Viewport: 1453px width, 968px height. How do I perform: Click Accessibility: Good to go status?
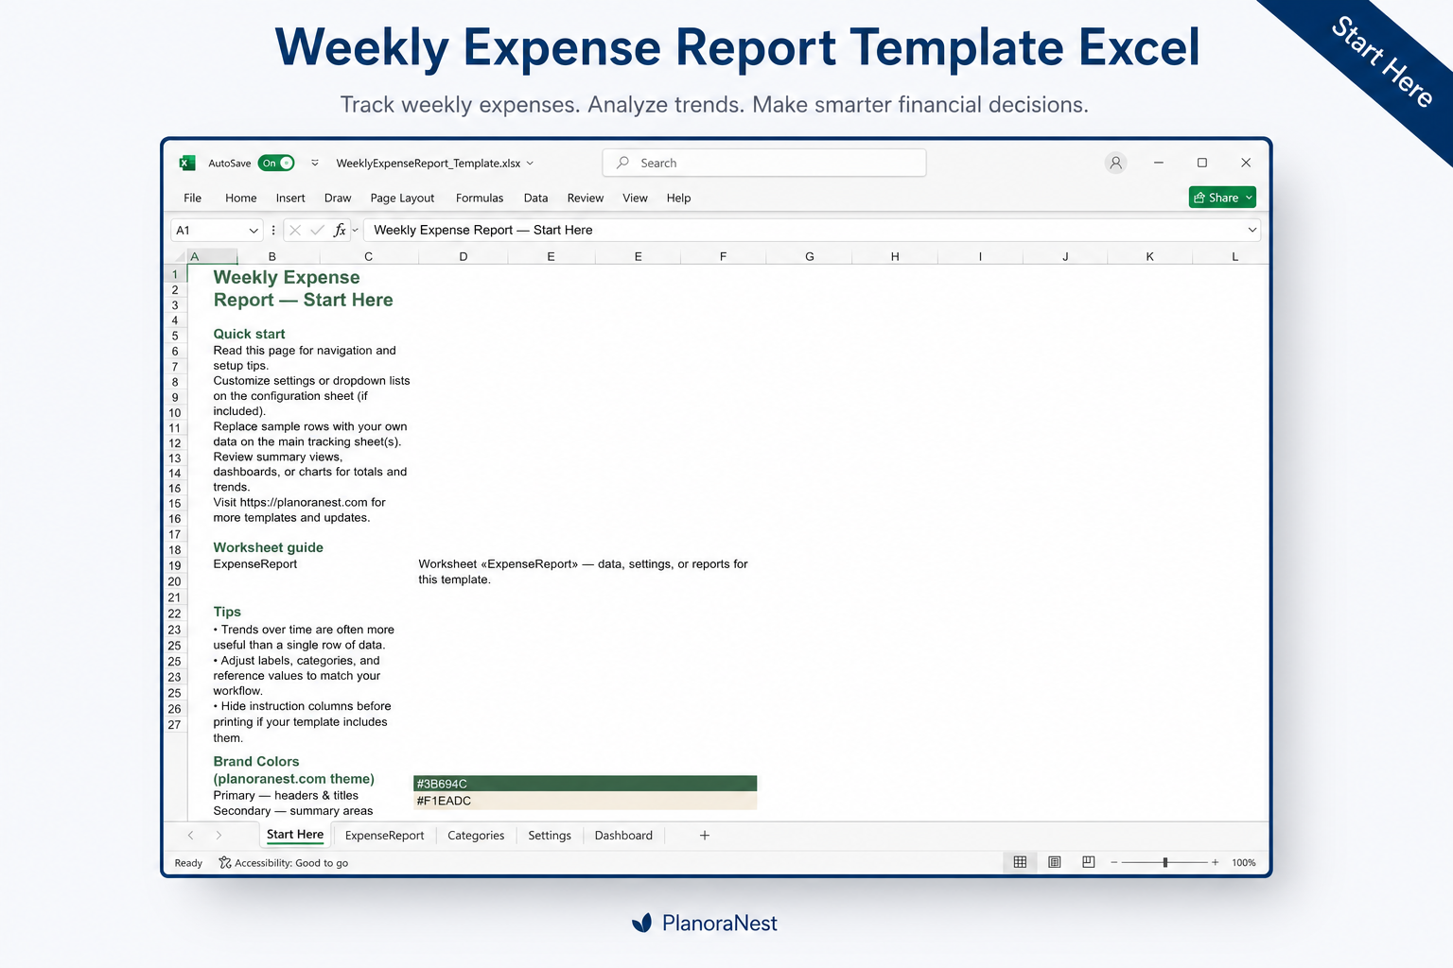283,863
